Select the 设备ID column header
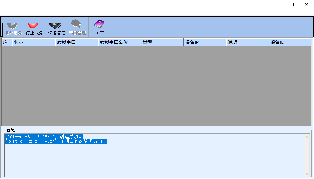This screenshot has width=314, height=179. coord(289,42)
